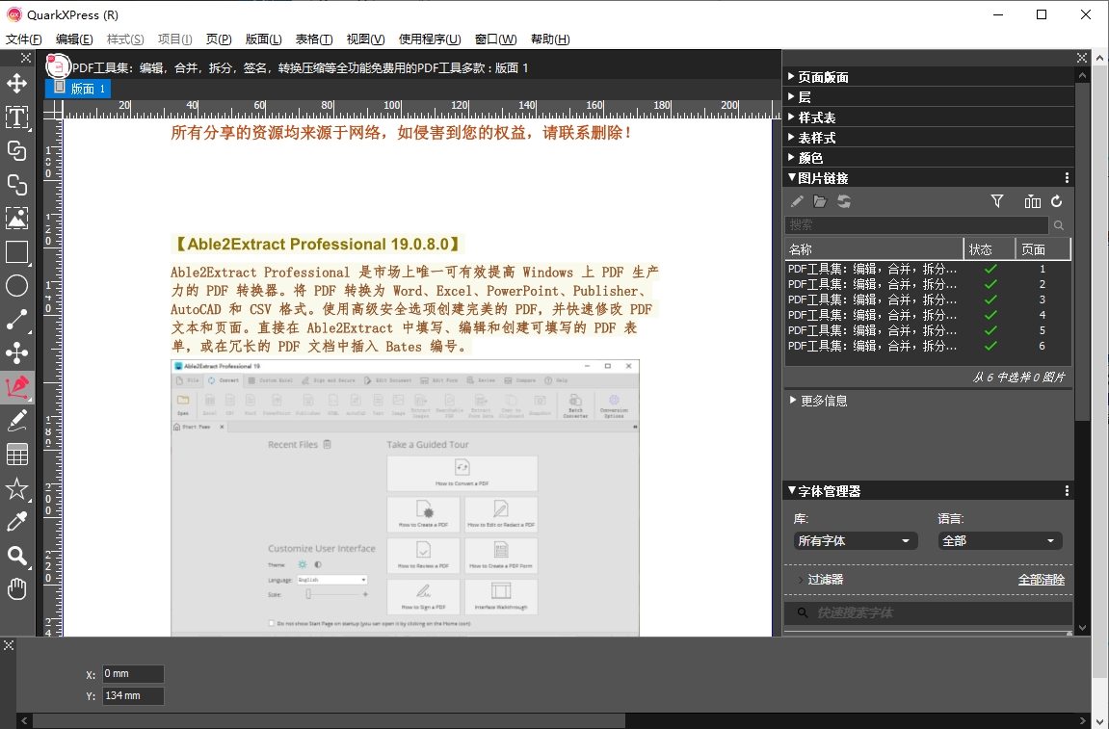The height and width of the screenshot is (729, 1109).
Task: Sort picture links by 状态 column
Action: pos(990,249)
